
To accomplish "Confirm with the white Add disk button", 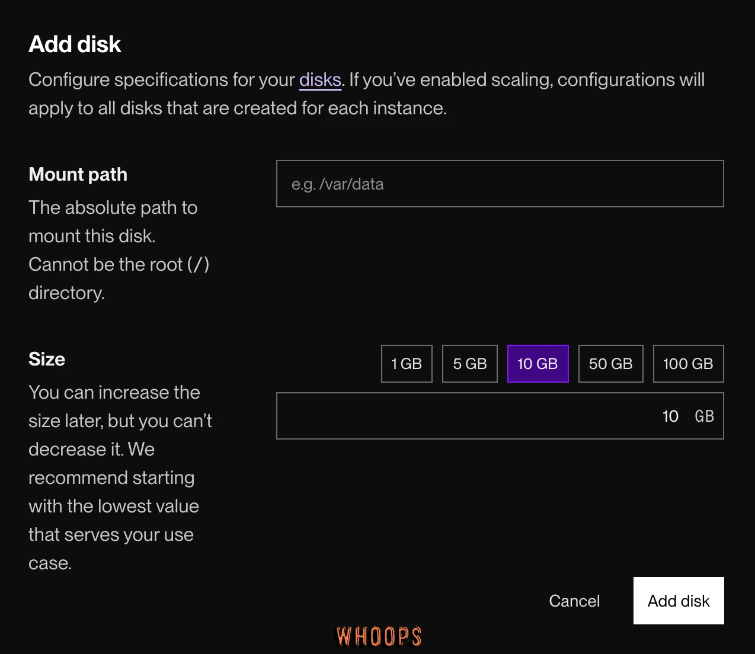I will pos(679,601).
